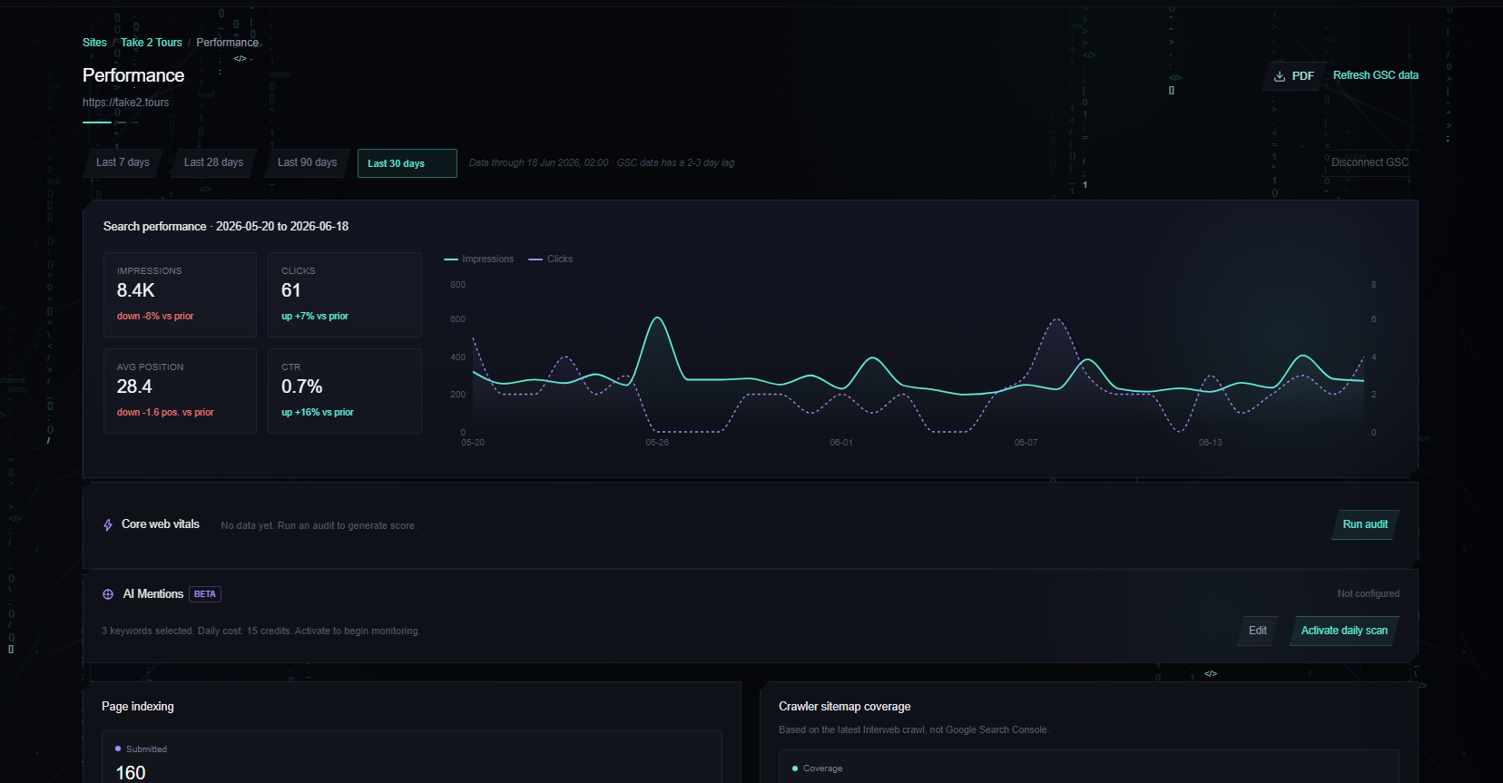The width and height of the screenshot is (1503, 783).
Task: Click Activate daily scan button
Action: tap(1344, 631)
